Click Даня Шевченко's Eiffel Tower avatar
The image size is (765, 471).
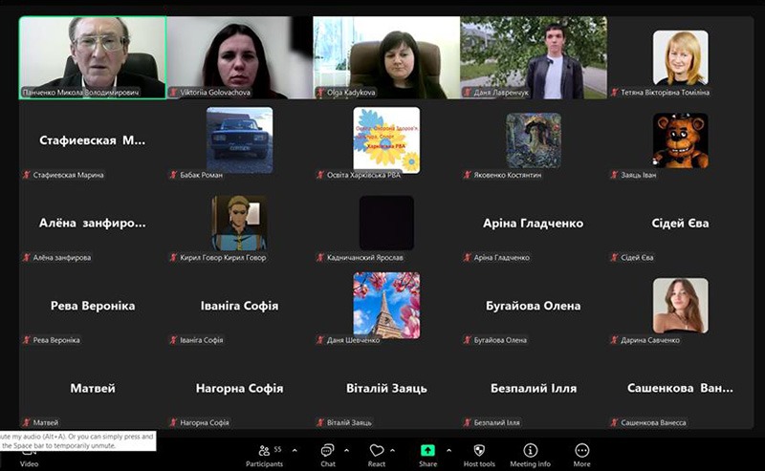386,305
